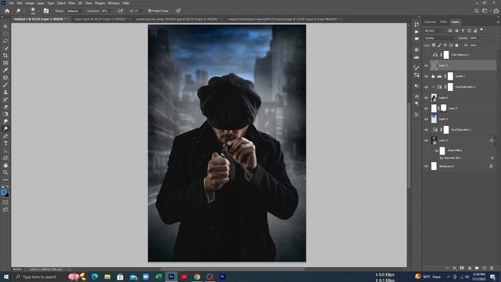Select the Pen tool

5,136
